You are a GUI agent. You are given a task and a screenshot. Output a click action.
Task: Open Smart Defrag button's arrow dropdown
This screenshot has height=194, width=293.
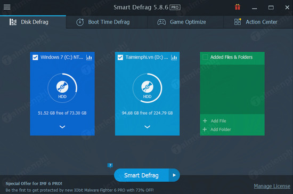click(x=174, y=175)
